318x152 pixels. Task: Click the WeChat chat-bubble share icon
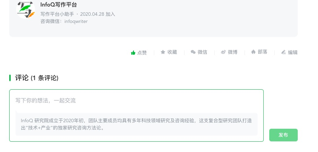click(193, 52)
